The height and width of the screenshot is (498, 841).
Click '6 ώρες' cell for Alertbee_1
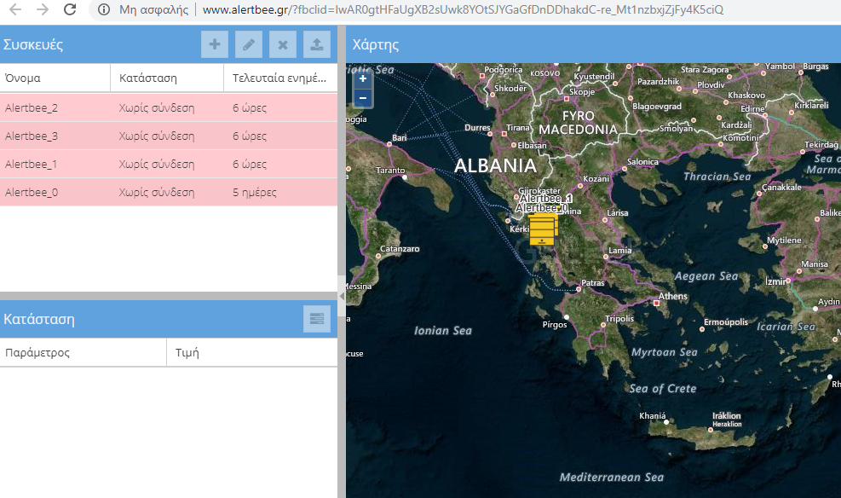[250, 165]
